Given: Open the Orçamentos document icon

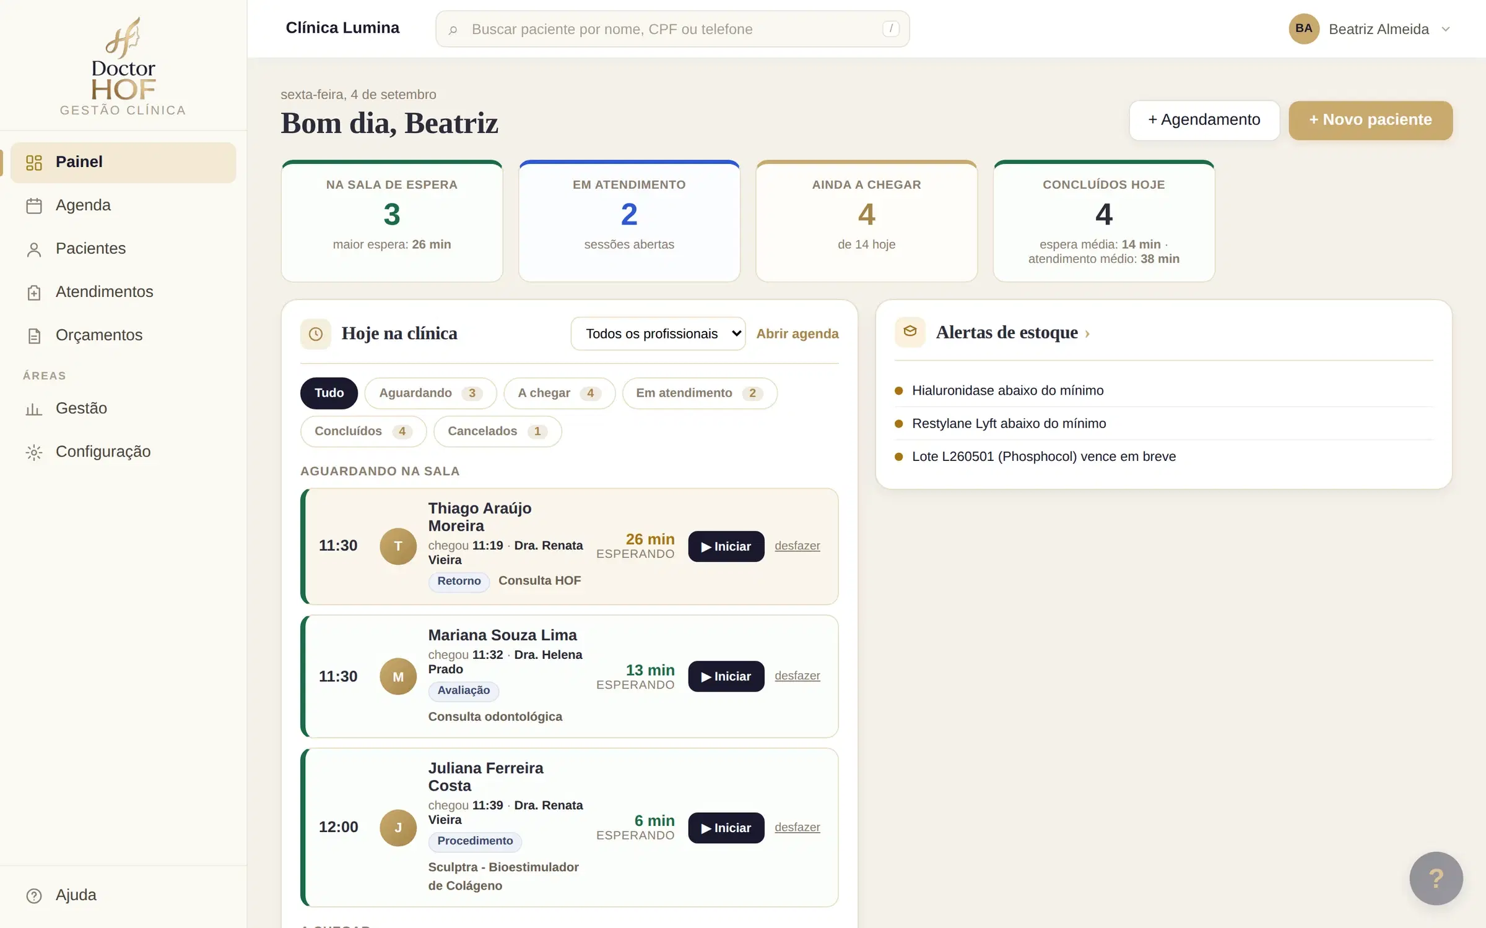Looking at the screenshot, I should tap(34, 336).
